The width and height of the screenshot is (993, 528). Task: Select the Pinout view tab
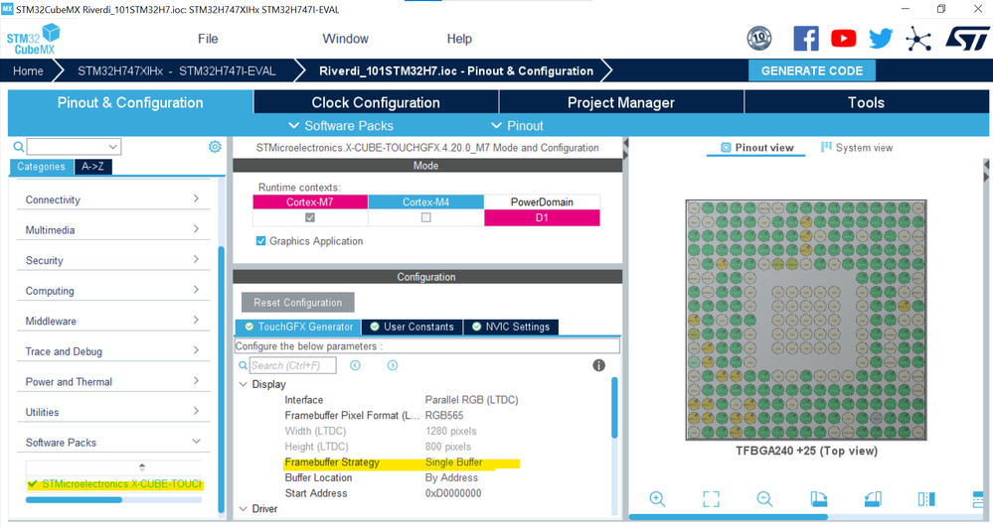(x=756, y=147)
